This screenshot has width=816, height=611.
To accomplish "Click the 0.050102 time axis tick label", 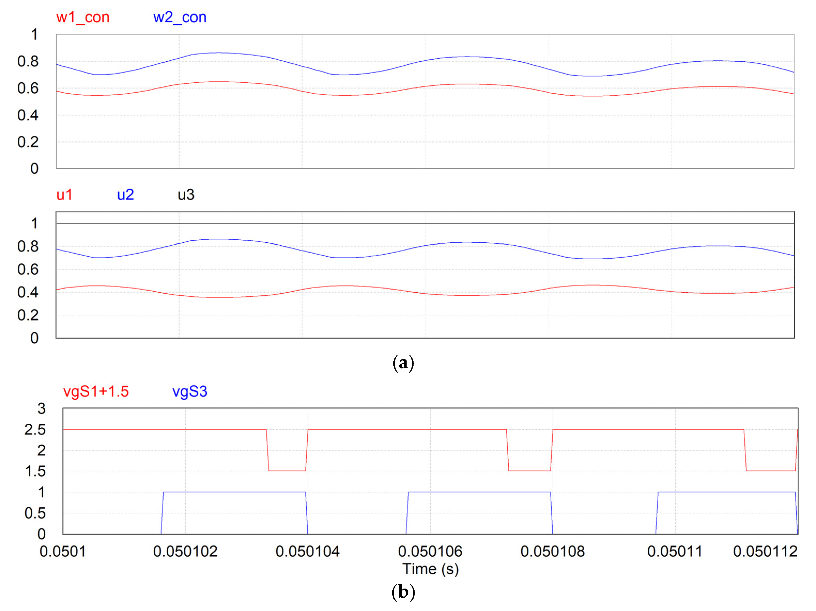I will 185,552.
